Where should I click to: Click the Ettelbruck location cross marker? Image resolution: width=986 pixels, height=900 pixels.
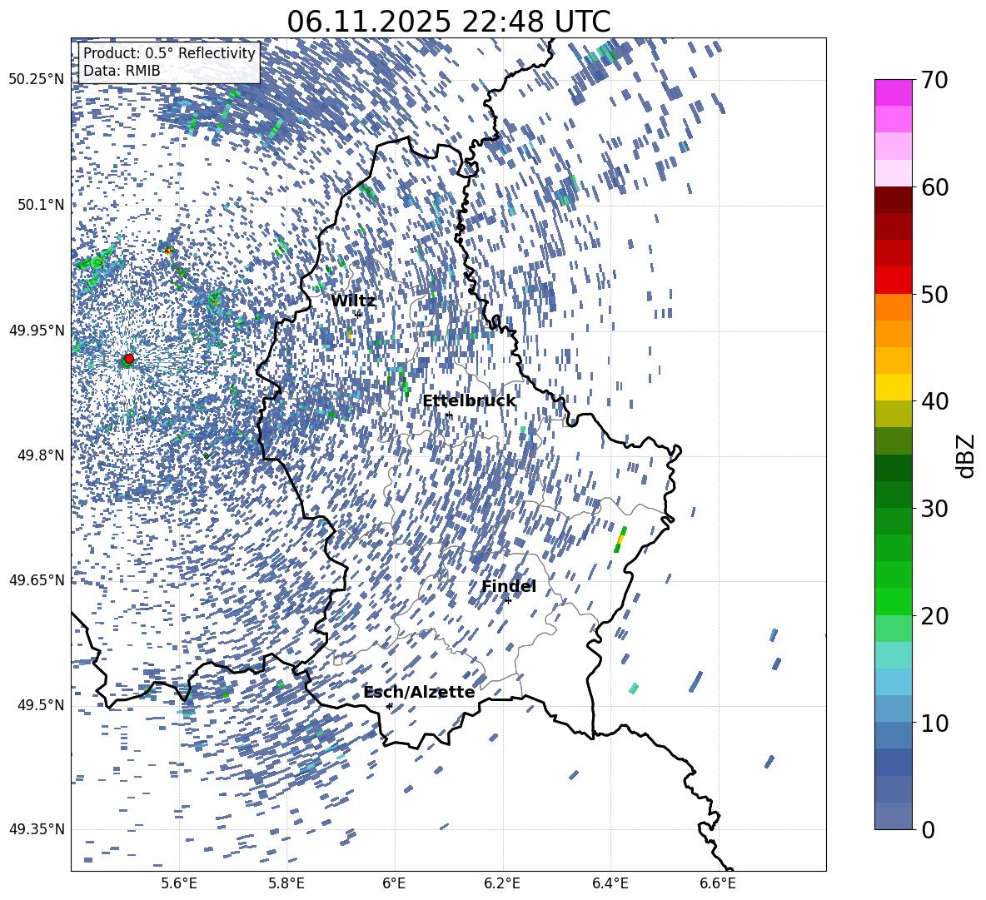coord(448,415)
